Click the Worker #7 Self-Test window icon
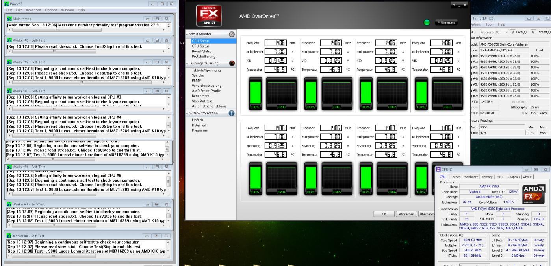Image resolution: width=551 pixels, height=266 pixels. (9, 204)
